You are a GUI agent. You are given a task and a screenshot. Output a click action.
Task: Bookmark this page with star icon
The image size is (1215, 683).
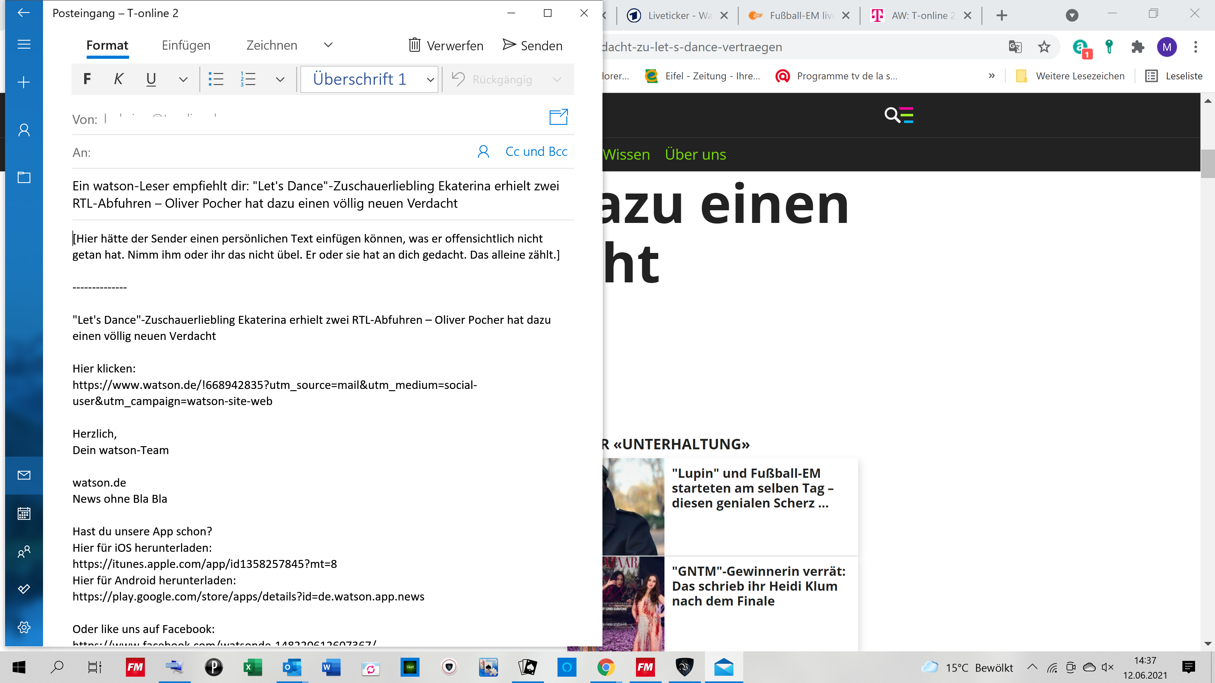(x=1044, y=47)
